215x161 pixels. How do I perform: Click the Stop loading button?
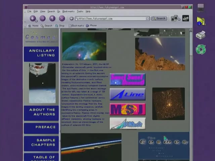(62, 18)
